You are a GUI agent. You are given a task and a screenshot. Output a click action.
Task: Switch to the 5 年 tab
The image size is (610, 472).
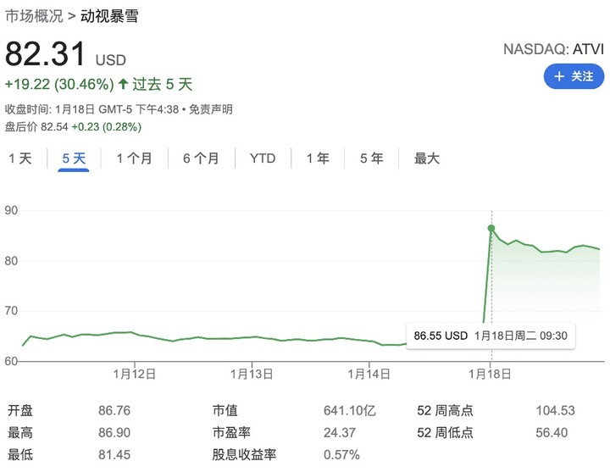coord(371,158)
